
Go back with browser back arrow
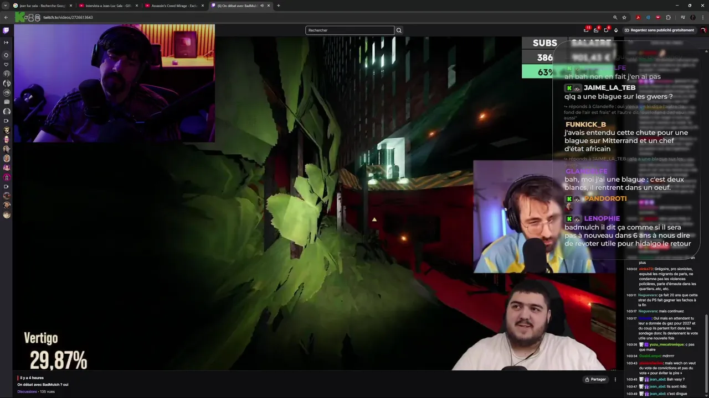(6, 17)
